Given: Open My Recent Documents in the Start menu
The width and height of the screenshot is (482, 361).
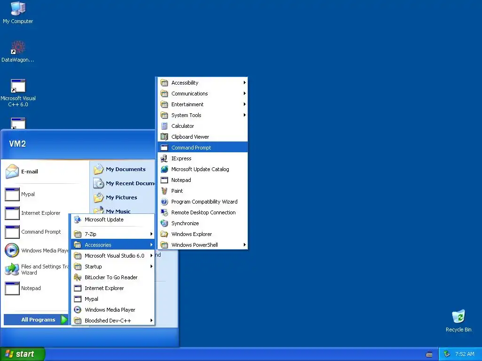Looking at the screenshot, I should [124, 183].
